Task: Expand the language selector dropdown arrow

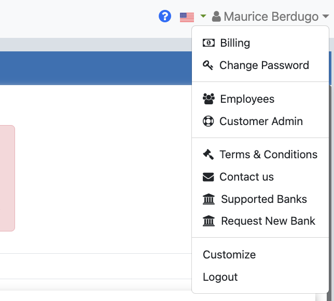Action: tap(203, 17)
